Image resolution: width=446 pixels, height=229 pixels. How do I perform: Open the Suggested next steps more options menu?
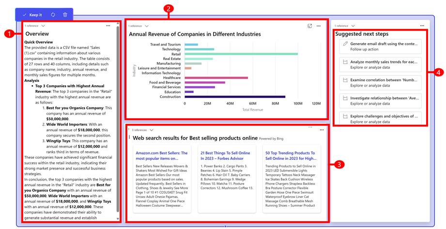(422, 26)
